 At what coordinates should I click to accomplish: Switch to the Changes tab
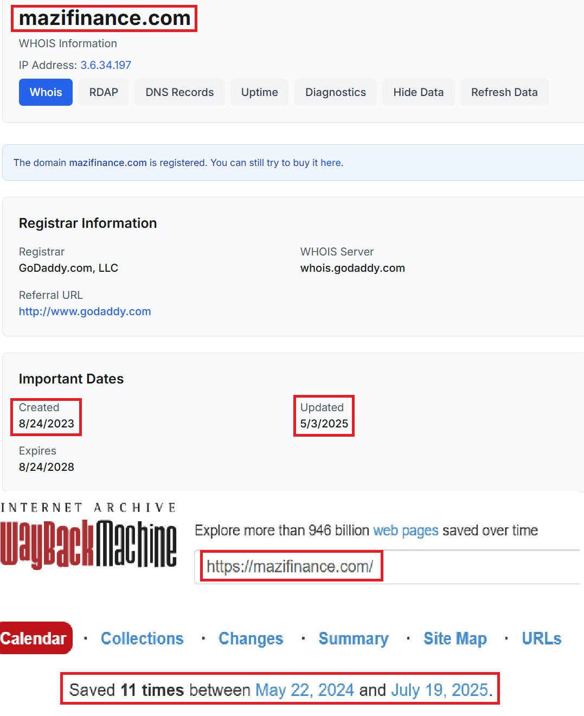[251, 638]
